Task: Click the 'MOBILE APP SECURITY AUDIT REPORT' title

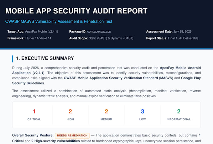Action: [76, 11]
